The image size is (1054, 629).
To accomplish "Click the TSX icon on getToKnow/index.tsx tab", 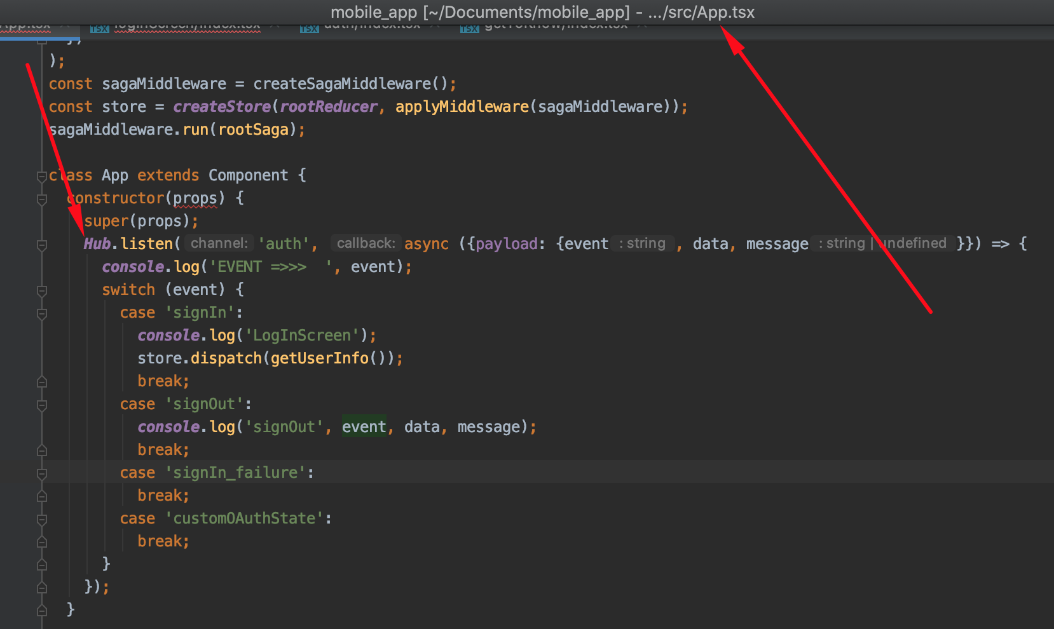I will [x=469, y=27].
